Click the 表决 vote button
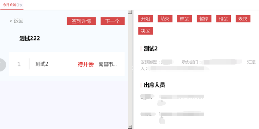The height and width of the screenshot is (129, 259). 243,19
